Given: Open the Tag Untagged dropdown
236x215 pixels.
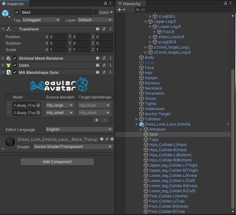Looking at the screenshot, I should (41, 20).
